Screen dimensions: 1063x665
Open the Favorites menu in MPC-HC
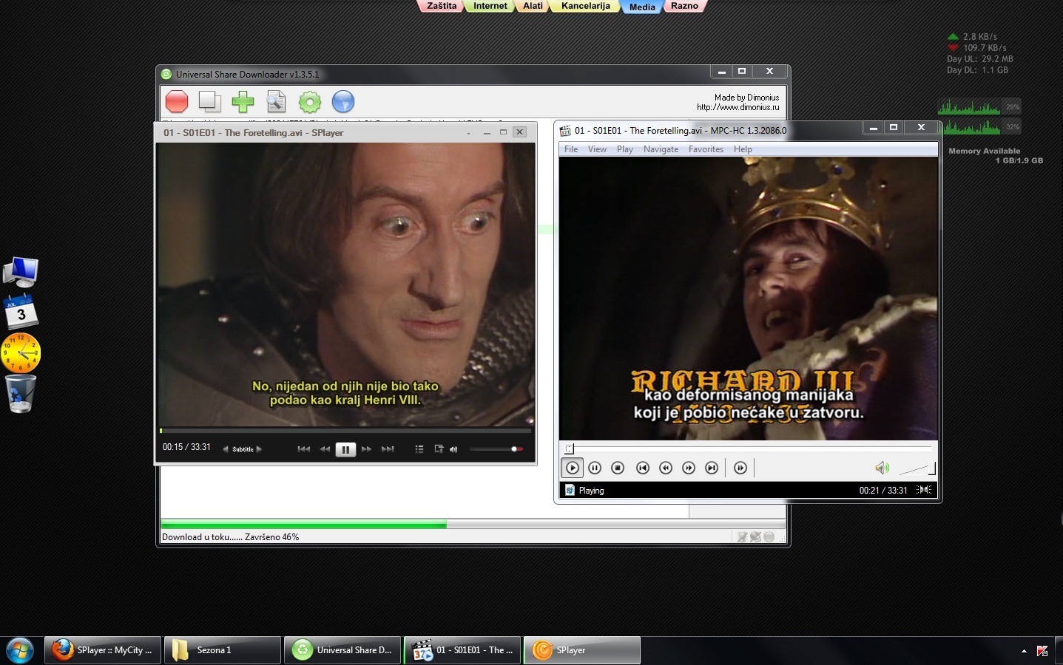[x=706, y=149]
